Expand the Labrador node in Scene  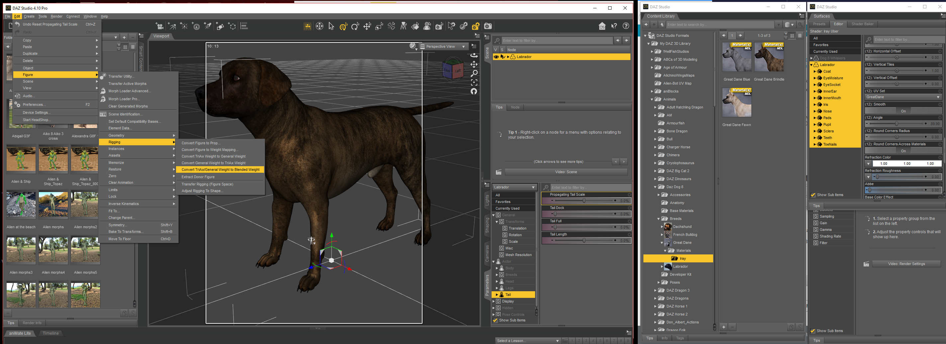point(508,57)
